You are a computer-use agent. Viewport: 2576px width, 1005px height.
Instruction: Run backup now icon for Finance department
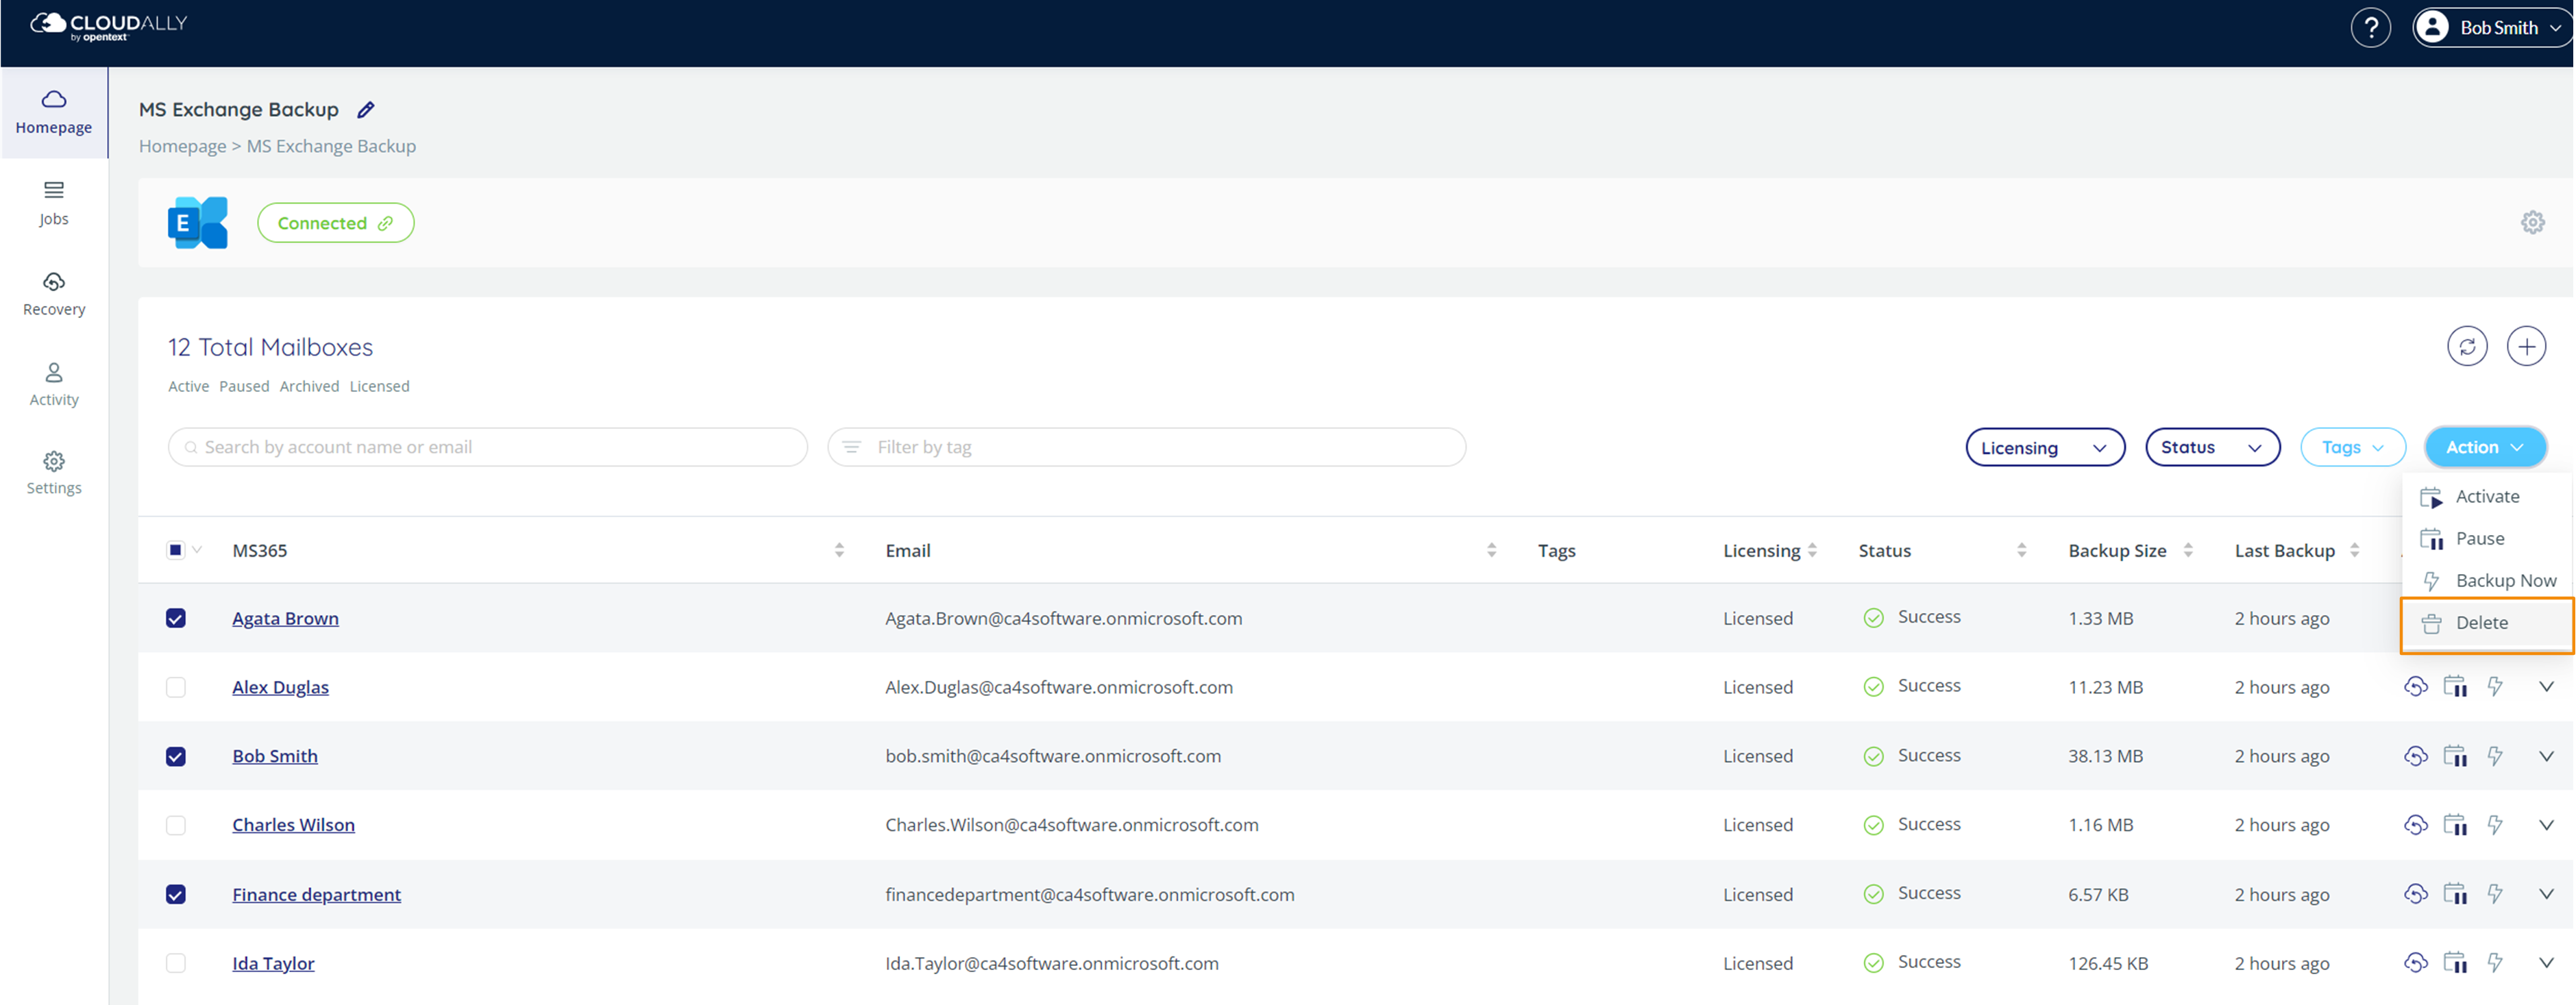[x=2495, y=894]
